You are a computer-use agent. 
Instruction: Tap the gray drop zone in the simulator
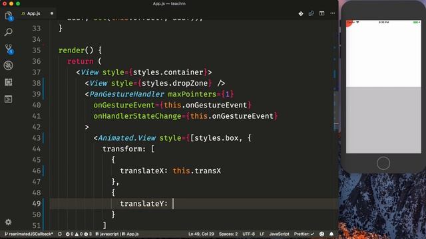pyautogui.click(x=383, y=119)
